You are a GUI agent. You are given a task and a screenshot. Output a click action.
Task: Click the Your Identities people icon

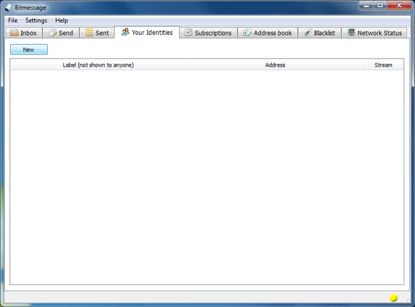pos(125,32)
